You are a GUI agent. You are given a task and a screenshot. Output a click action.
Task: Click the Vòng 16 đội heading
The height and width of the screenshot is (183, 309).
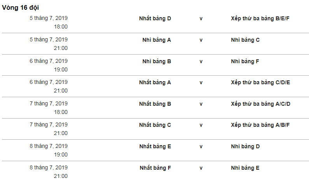tap(20, 8)
